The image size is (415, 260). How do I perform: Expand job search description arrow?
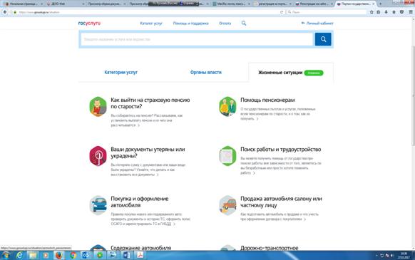(x=254, y=173)
